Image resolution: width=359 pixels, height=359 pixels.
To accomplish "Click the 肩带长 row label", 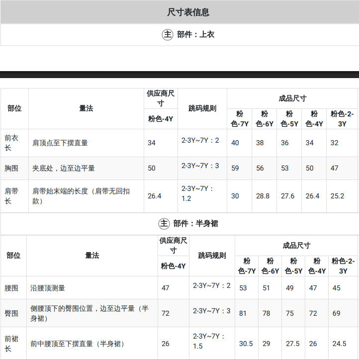I will (11, 196).
